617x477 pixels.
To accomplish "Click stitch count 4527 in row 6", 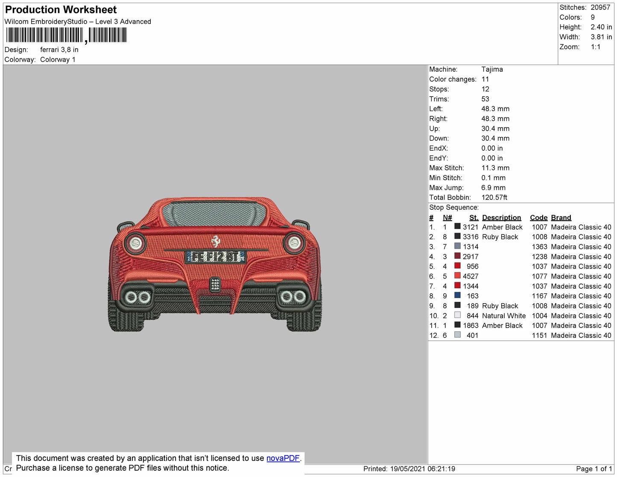I will [x=471, y=276].
